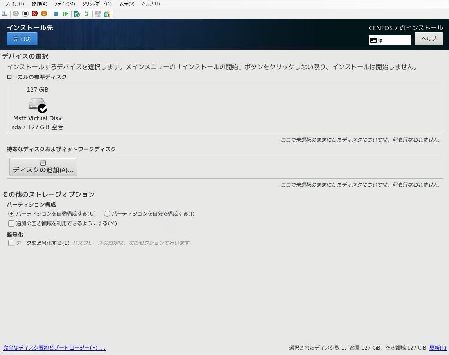The width and height of the screenshot is (449, 355).
Task: Select パーティションを自分で構成する radio button
Action: [x=107, y=214]
